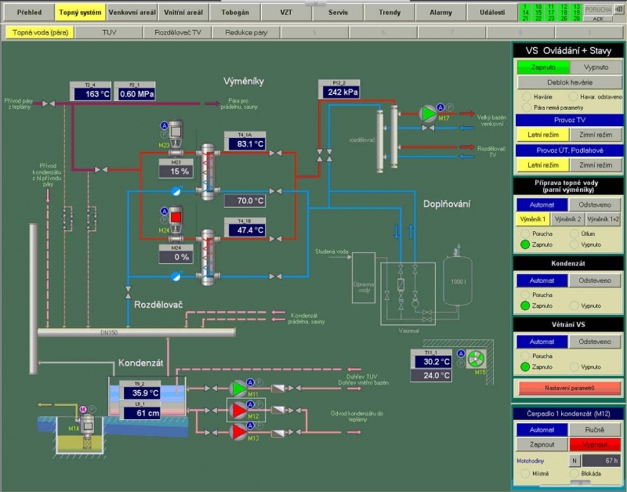Viewport: 627px width, 492px height.
Task: Set Provoz TV to Letní režim
Action: coord(542,135)
